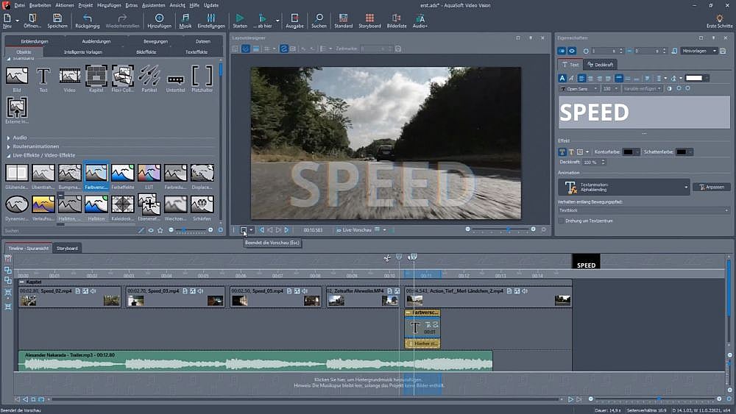Open the Storyboard view from toolbar
This screenshot has width=736, height=414.
pyautogui.click(x=369, y=18)
